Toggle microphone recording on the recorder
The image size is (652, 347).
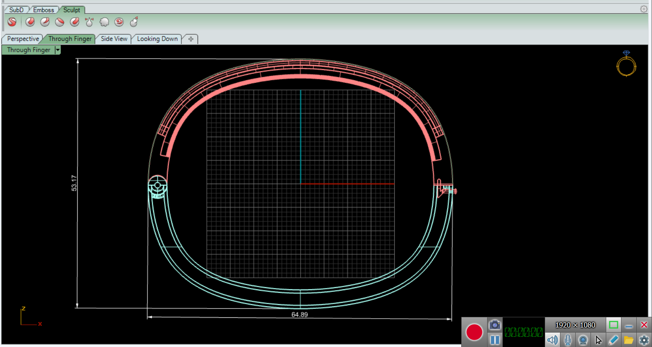[568, 340]
